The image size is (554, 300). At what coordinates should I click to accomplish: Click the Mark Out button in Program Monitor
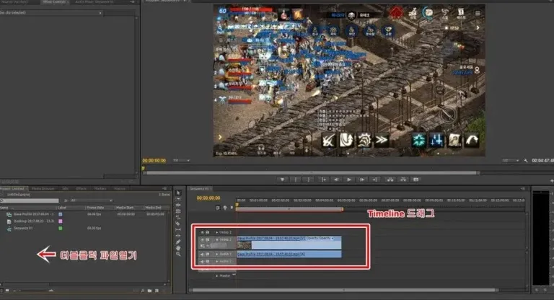[309, 180]
